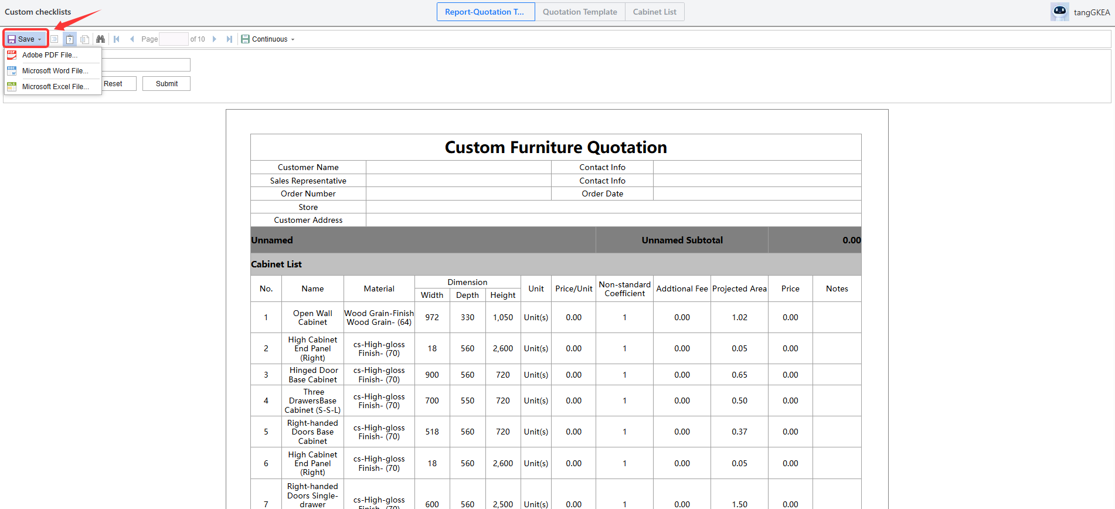Jump to the last page
This screenshot has width=1115, height=509.
click(229, 39)
